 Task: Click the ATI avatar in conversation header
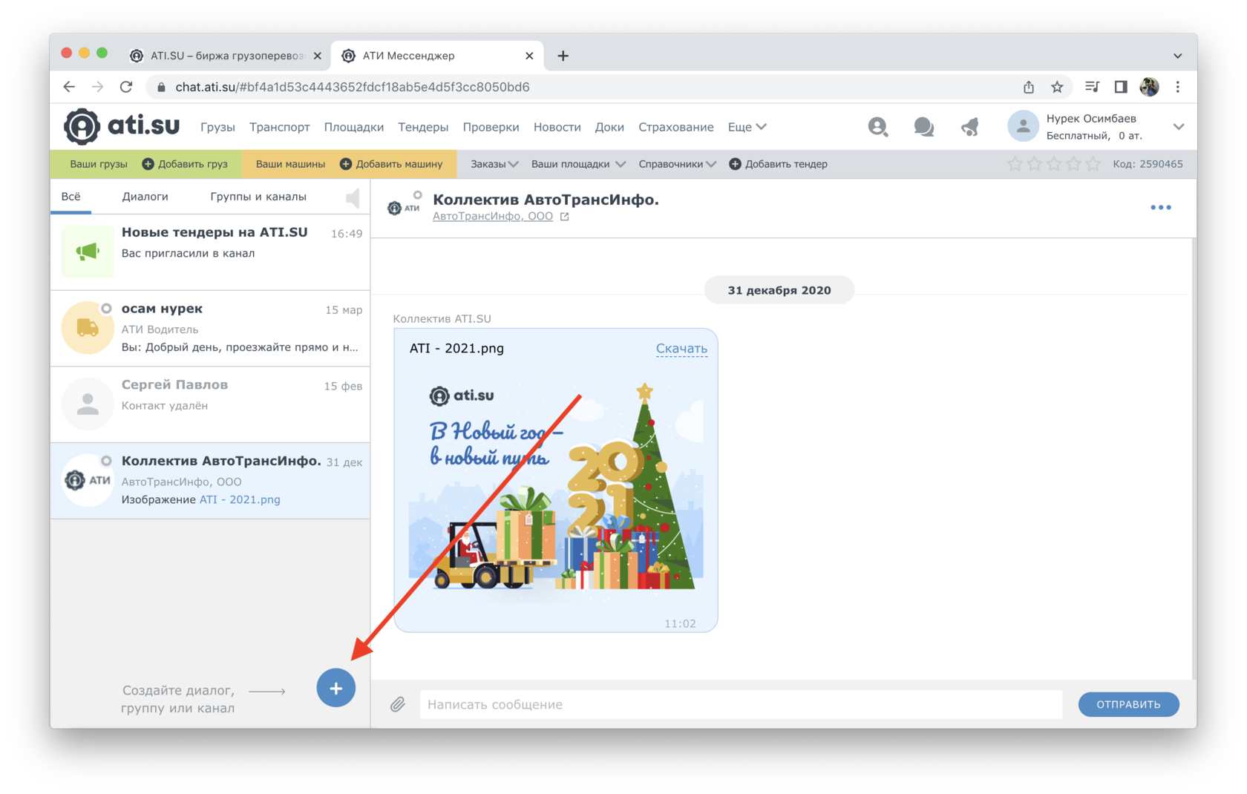405,207
